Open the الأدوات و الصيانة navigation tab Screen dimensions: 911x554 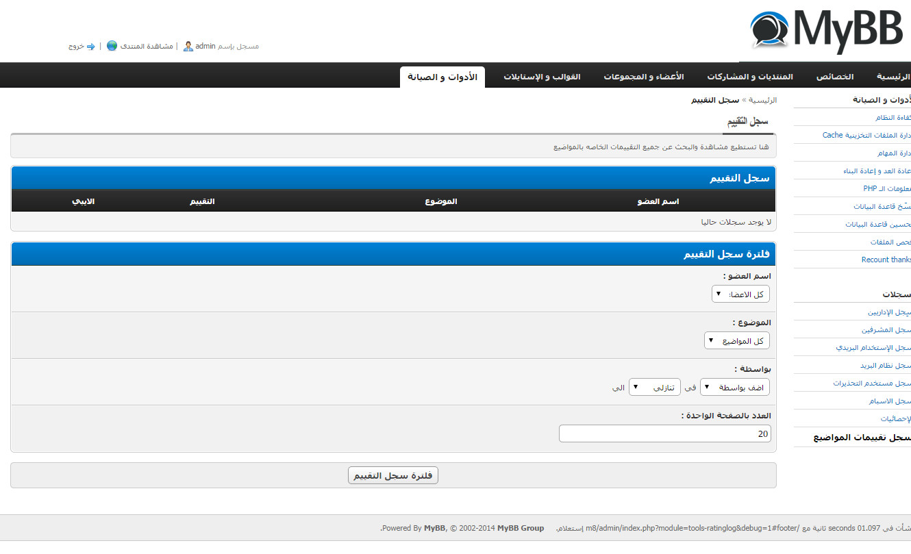point(442,77)
